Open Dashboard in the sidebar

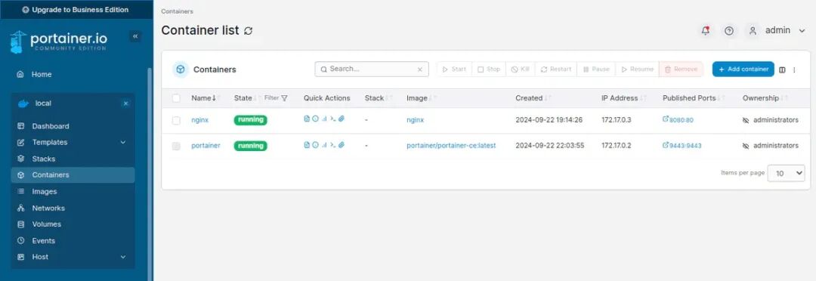[x=73, y=126]
